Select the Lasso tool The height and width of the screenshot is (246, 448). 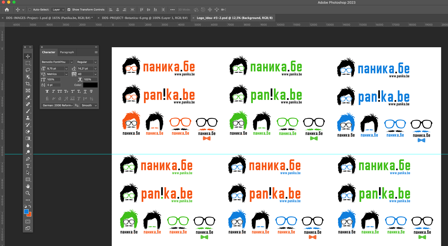[x=28, y=70]
